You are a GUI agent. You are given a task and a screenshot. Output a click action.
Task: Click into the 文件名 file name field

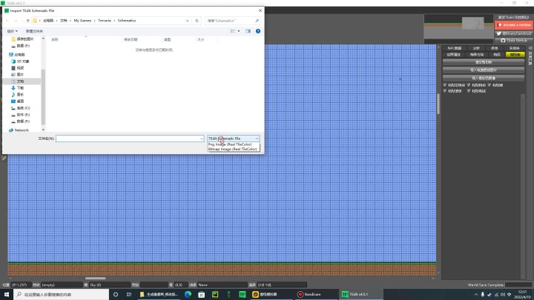pos(129,139)
